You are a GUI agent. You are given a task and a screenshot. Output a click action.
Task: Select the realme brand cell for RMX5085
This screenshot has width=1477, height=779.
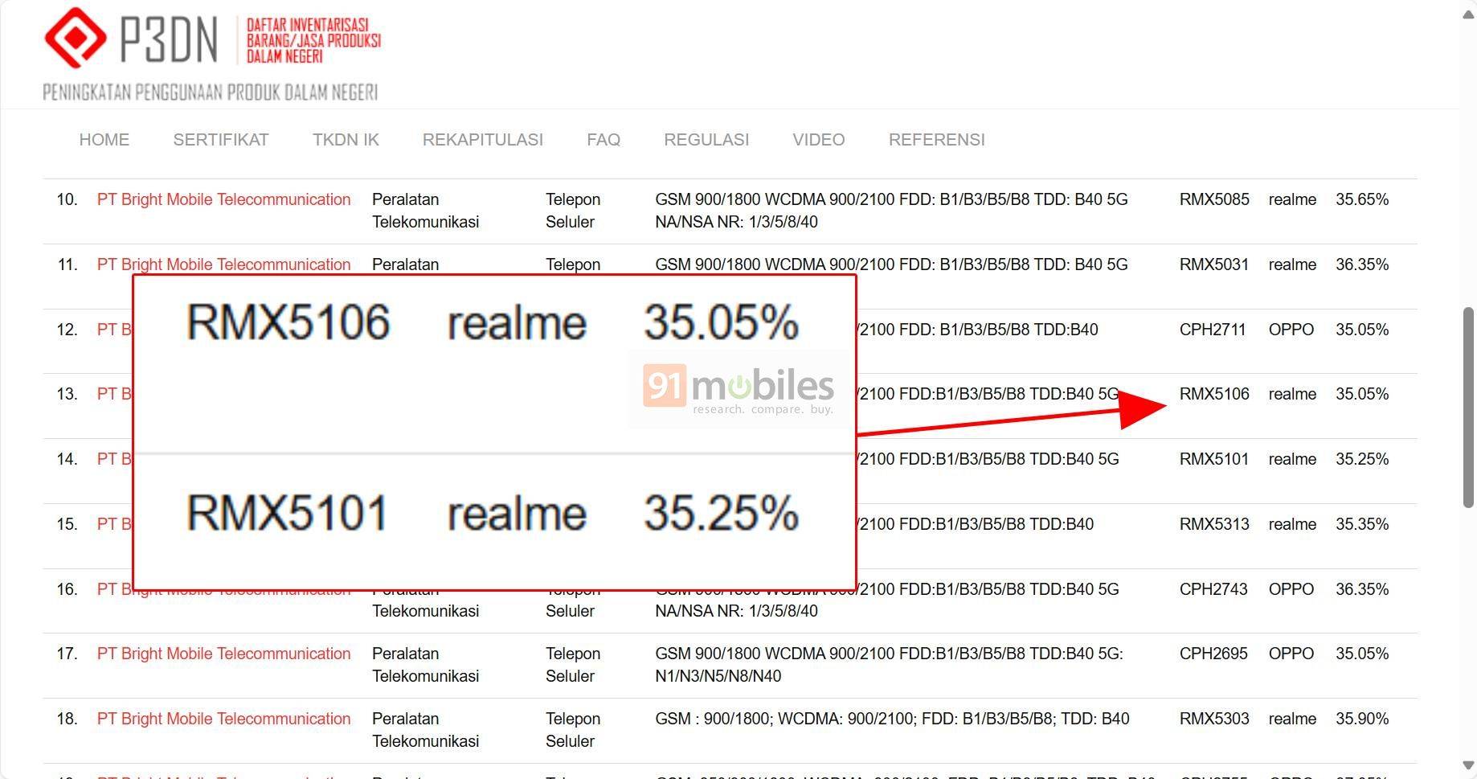point(1292,199)
